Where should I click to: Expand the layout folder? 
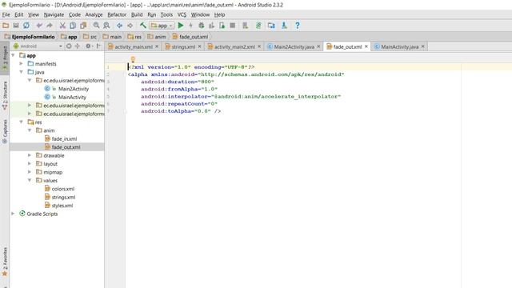[x=30, y=163]
